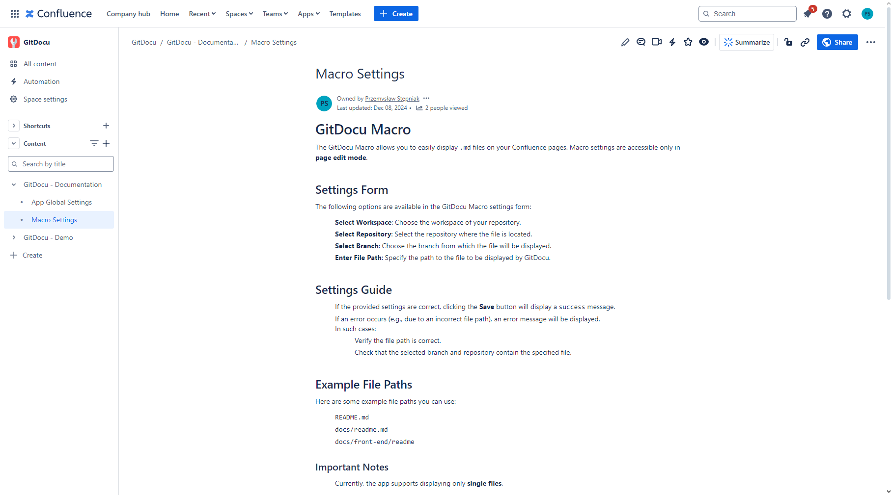Create content with plus next to Content
The height and width of the screenshot is (495, 891).
(106, 143)
